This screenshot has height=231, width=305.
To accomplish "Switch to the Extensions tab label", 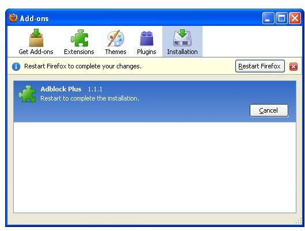I will tap(79, 52).
